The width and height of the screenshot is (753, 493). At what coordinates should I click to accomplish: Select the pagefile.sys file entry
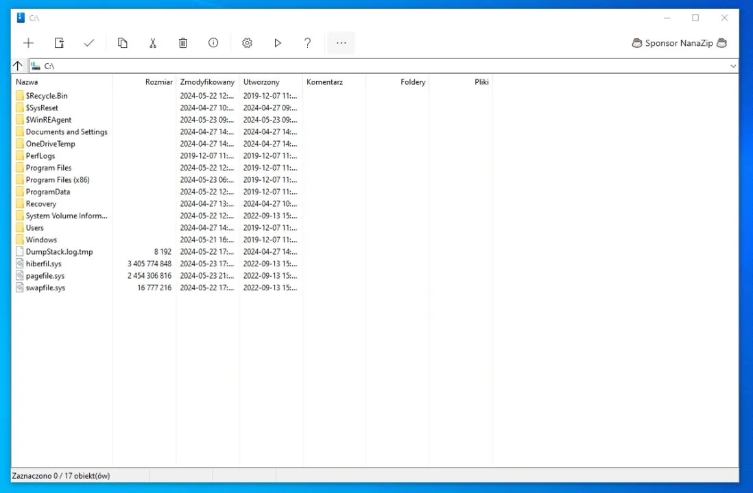45,276
